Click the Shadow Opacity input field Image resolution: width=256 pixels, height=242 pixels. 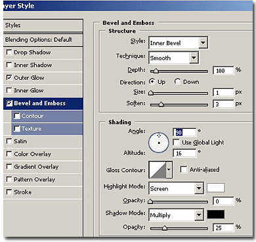(223, 228)
